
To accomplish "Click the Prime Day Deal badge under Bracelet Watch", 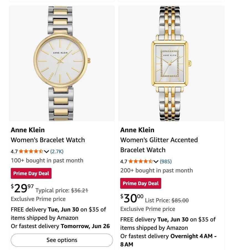I will [x=31, y=173].
